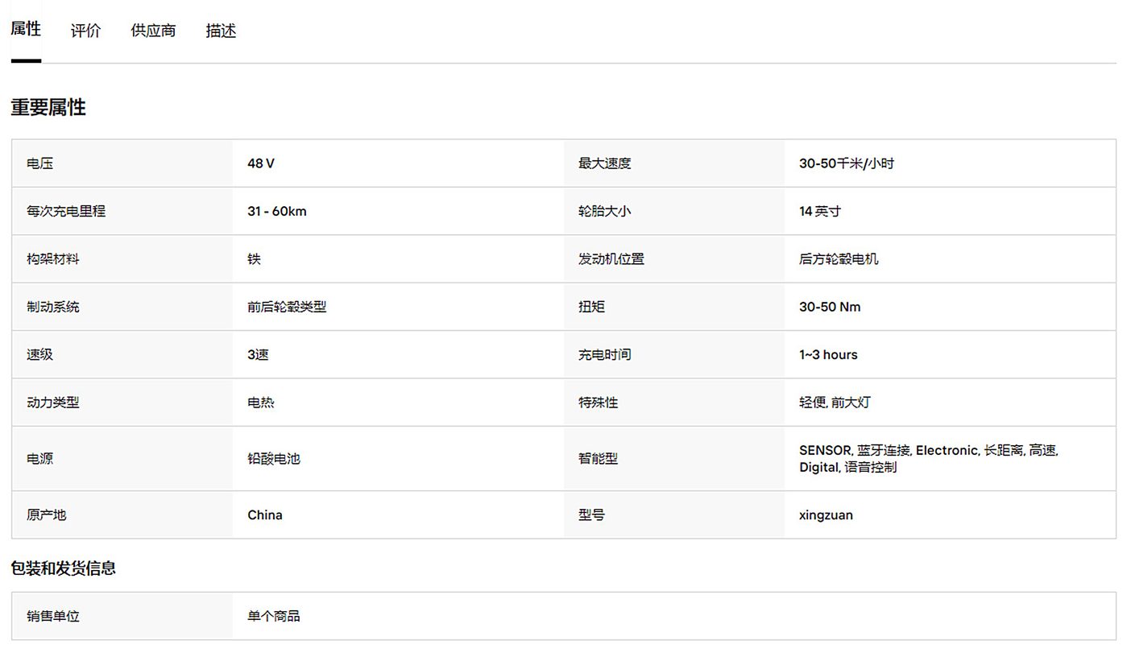
Task: Click the value 48 V
Action: tap(261, 163)
